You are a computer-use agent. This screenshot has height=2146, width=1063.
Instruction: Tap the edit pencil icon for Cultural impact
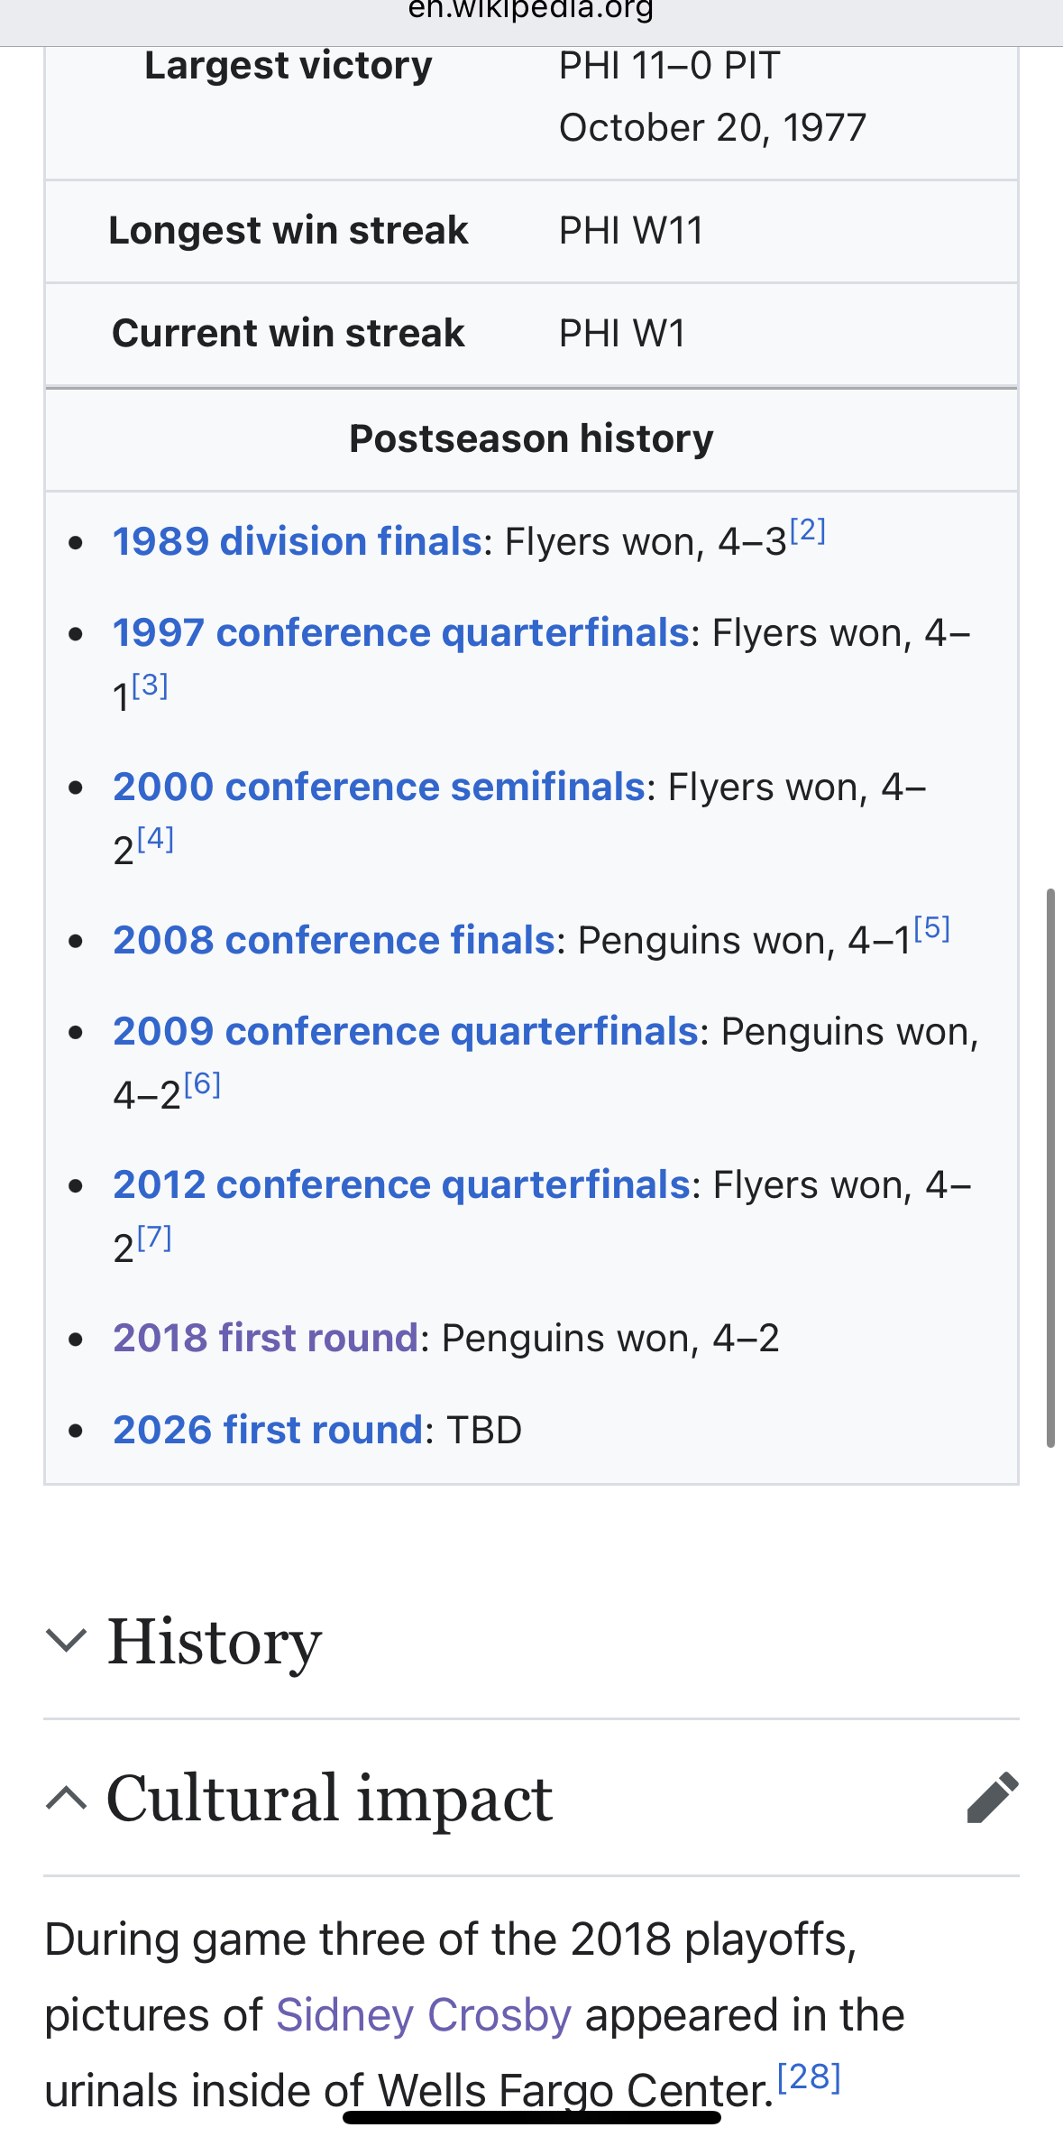(993, 1797)
